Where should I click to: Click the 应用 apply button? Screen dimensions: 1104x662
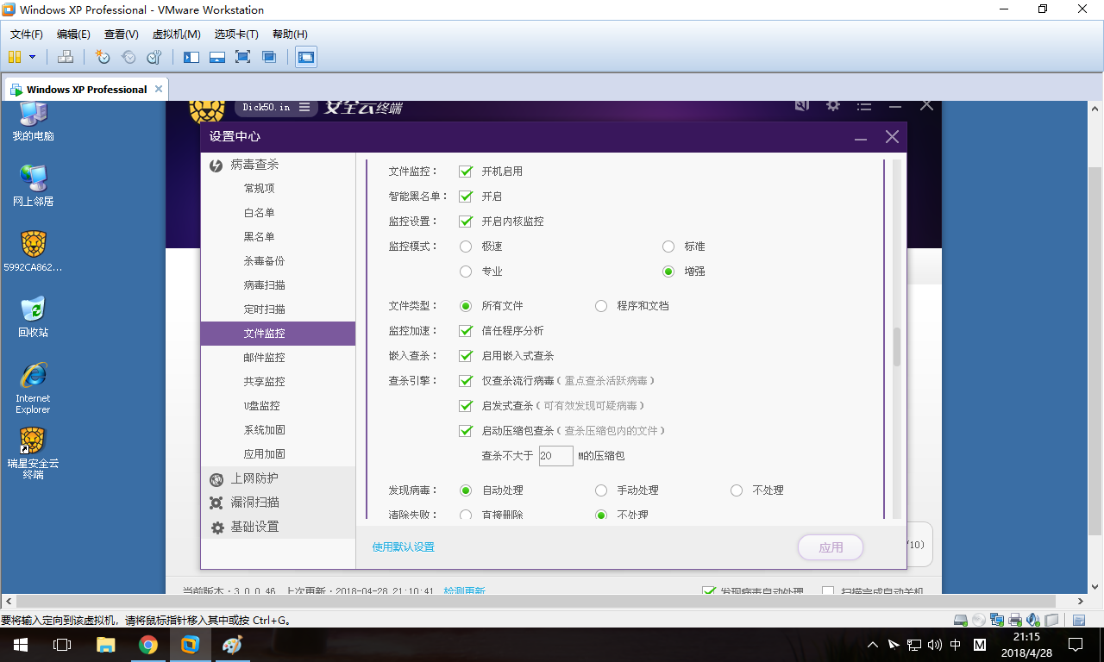(831, 547)
